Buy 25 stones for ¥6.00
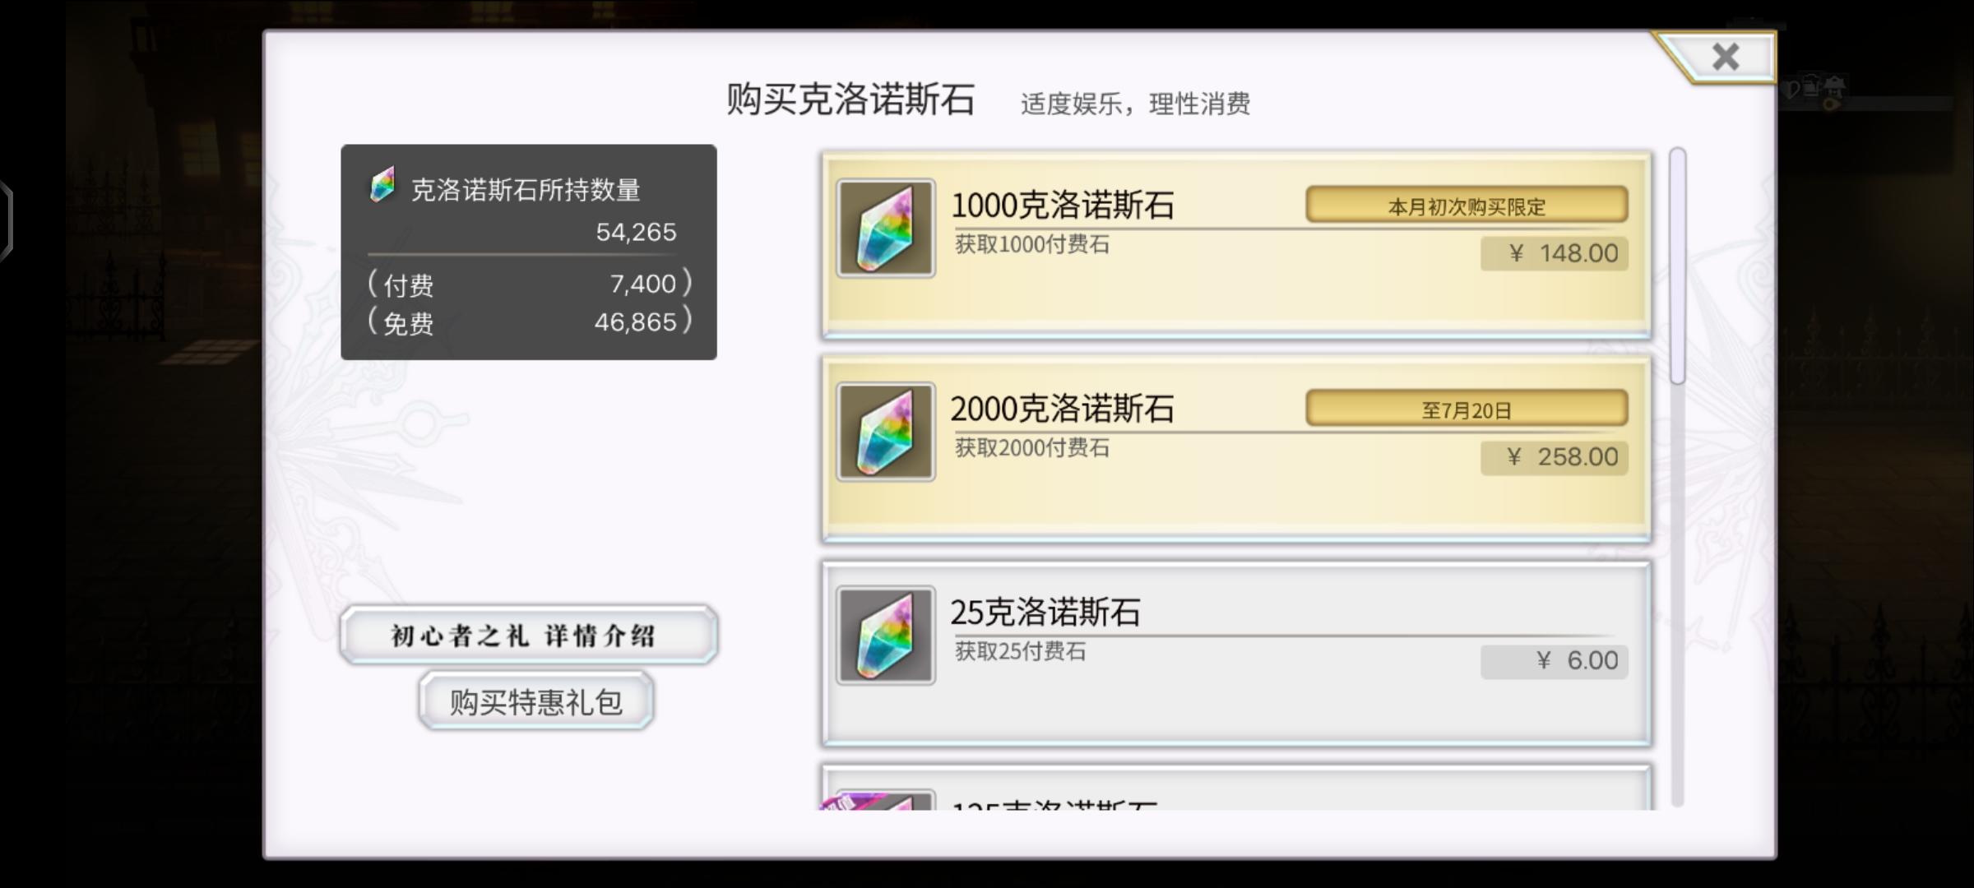This screenshot has width=1974, height=888. click(1555, 660)
